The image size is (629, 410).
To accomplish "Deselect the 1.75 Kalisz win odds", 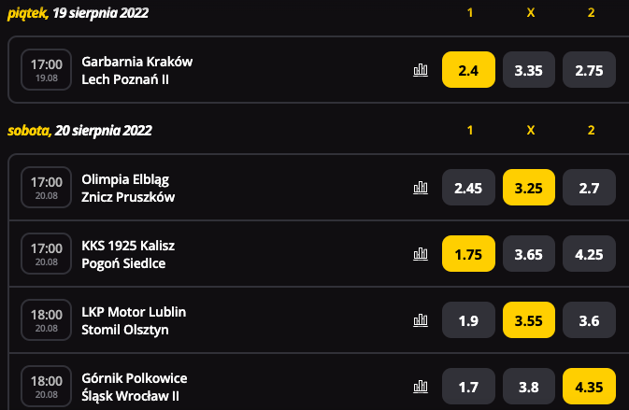I will [x=468, y=254].
